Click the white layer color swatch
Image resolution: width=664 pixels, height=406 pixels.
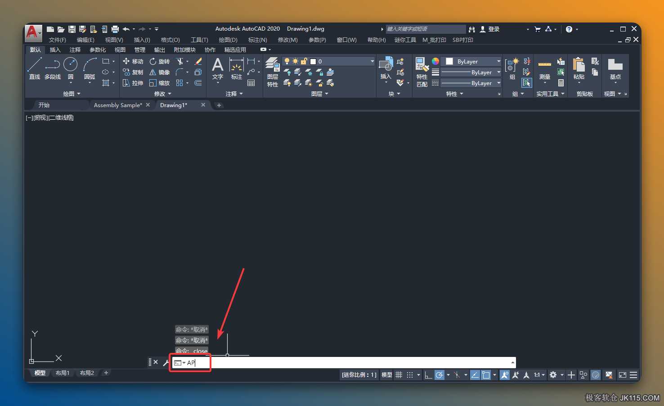(x=313, y=62)
